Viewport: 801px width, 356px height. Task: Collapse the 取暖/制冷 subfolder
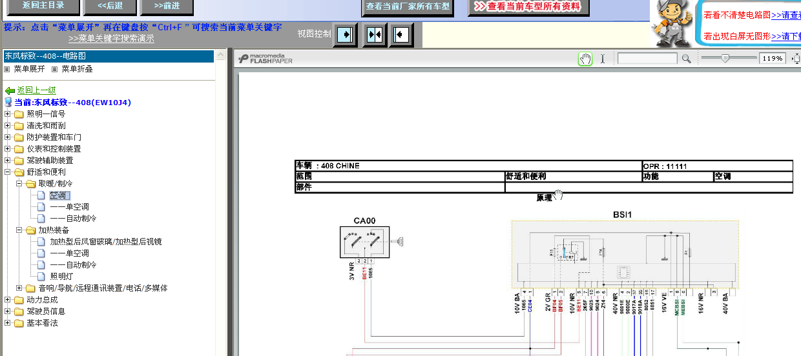click(19, 184)
